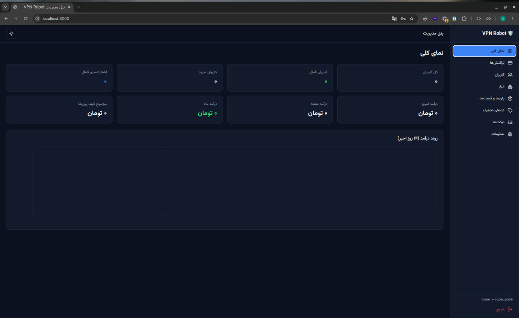Click the تیکت‌ها ticket icon
The image size is (519, 318).
pos(510,122)
